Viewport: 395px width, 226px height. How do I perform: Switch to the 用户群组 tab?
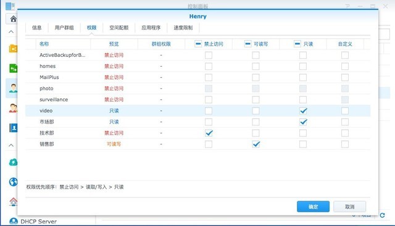[64, 28]
